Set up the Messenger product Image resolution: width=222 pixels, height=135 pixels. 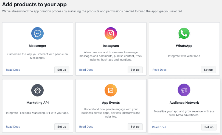[62, 70]
